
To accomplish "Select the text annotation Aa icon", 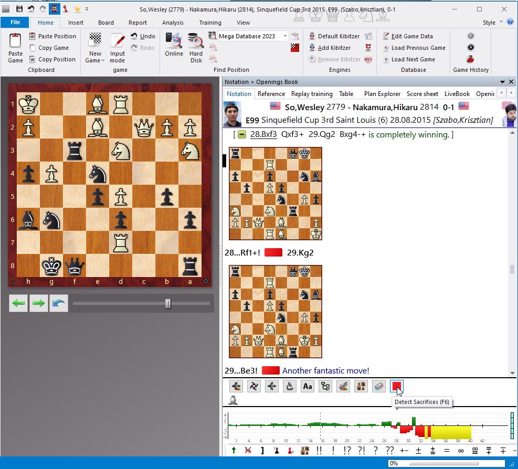I will [x=308, y=386].
